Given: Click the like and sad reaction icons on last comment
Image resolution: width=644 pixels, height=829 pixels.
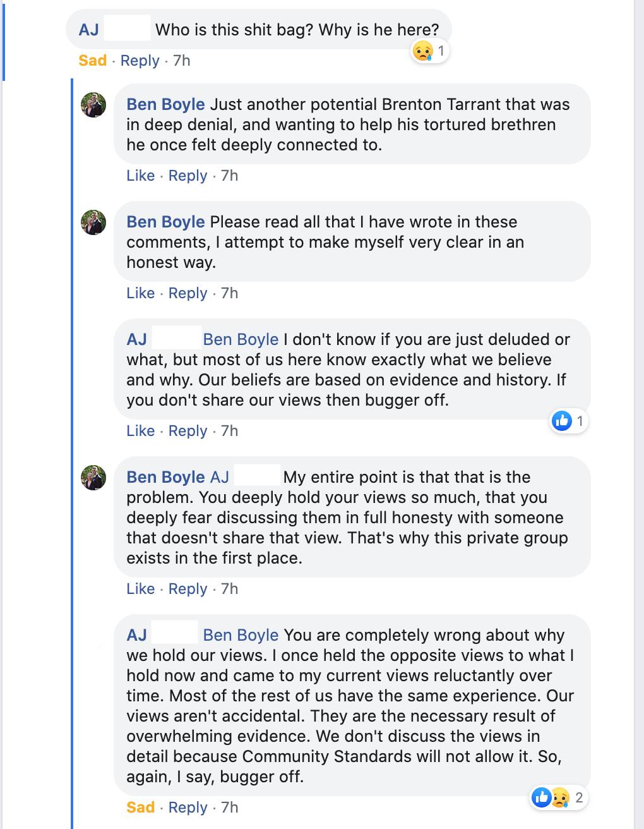Looking at the screenshot, I should [x=551, y=797].
